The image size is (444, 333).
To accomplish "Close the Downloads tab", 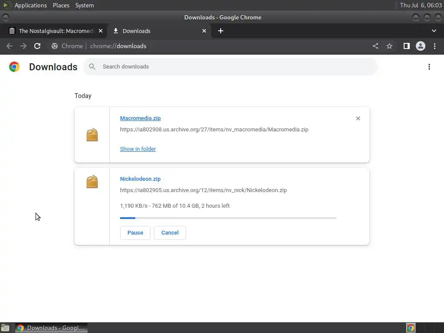I will coord(204,31).
